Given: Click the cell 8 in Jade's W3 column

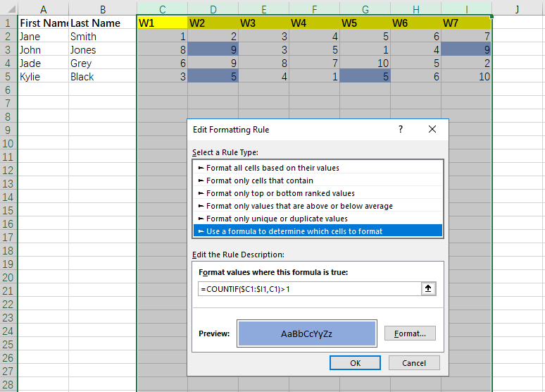Looking at the screenshot, I should pyautogui.click(x=264, y=63).
